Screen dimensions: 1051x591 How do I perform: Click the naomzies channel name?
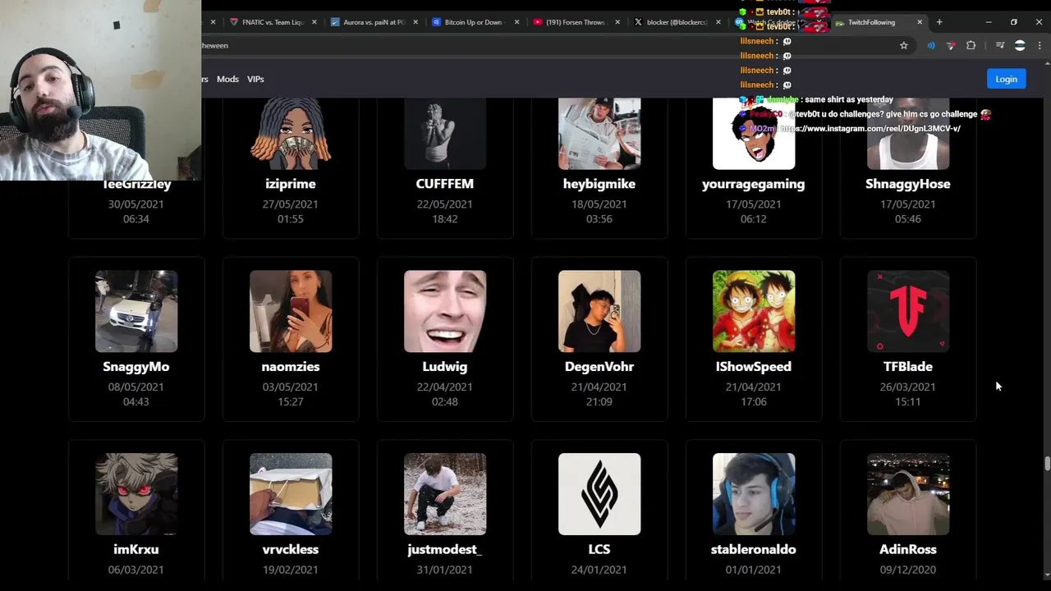tap(291, 367)
